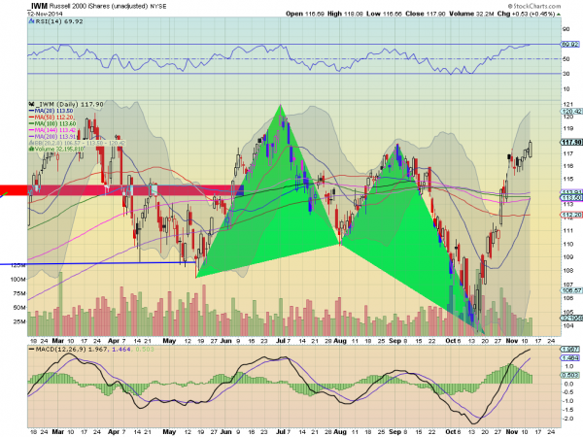Click the 'MA(20) 113.50' legend entry

[x=53, y=111]
